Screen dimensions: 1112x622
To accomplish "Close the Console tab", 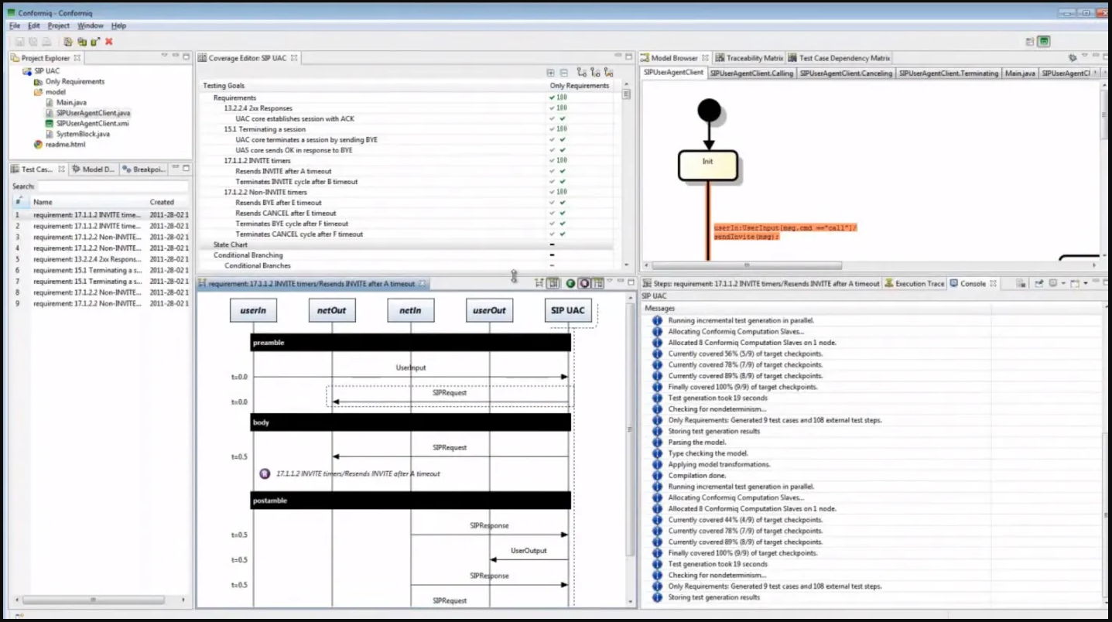I will pyautogui.click(x=993, y=284).
